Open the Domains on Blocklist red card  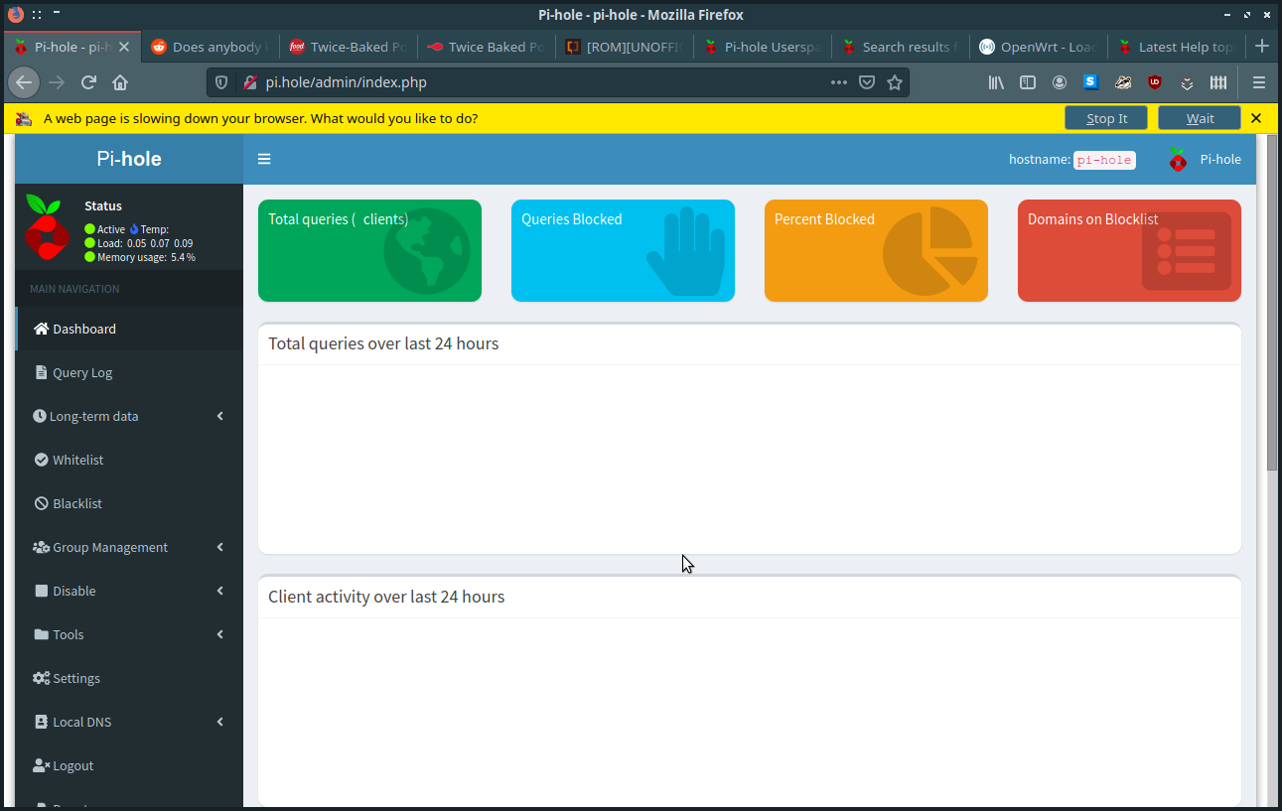(1129, 250)
